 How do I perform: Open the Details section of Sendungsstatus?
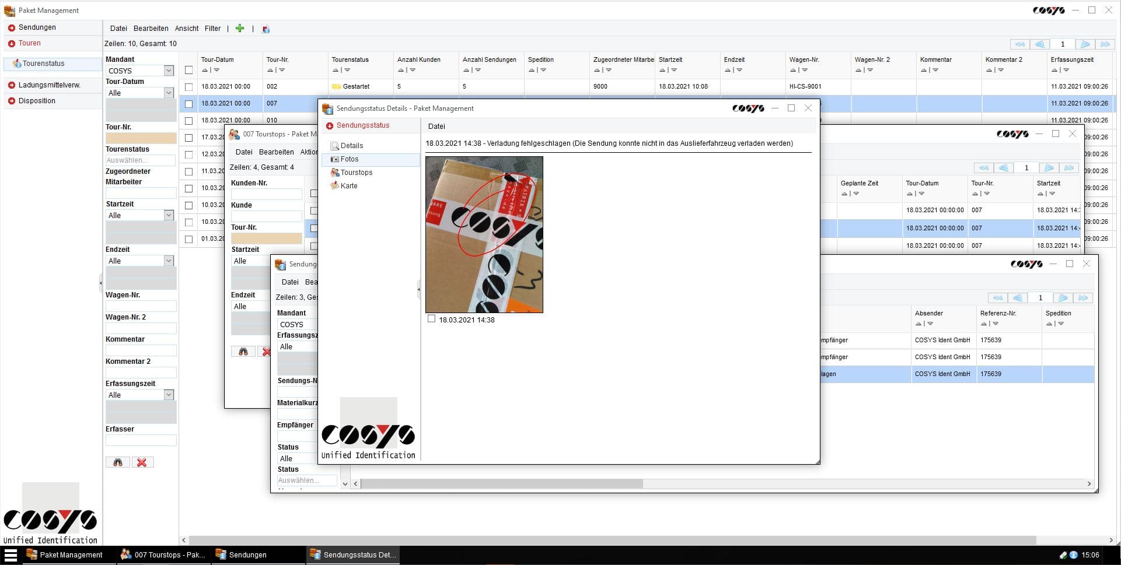click(x=351, y=145)
